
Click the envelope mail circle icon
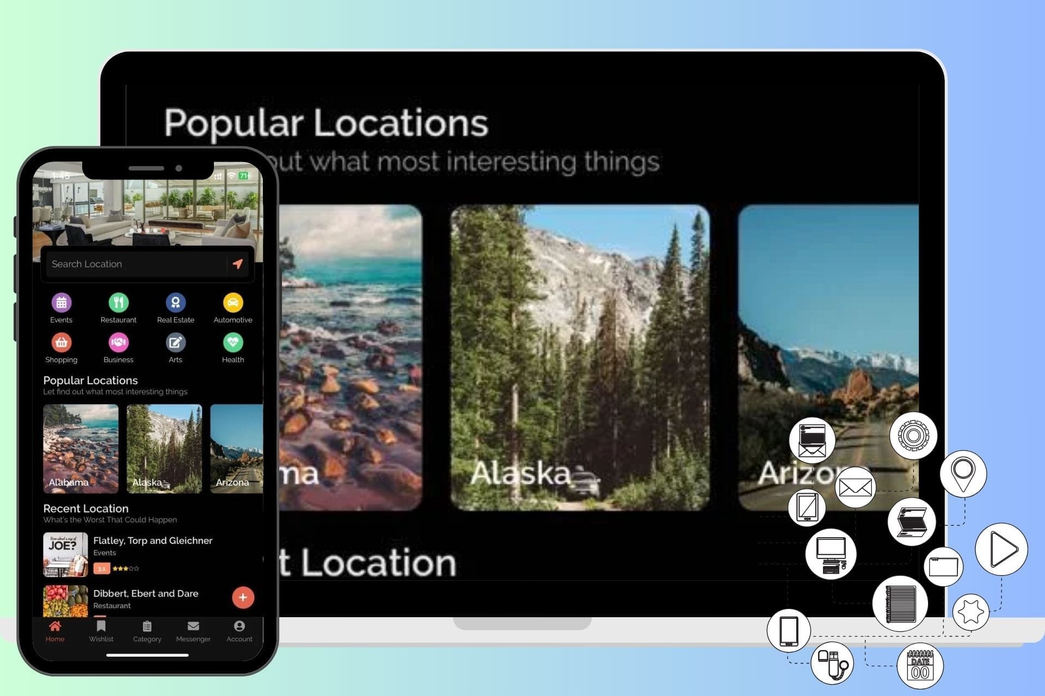[x=856, y=487]
